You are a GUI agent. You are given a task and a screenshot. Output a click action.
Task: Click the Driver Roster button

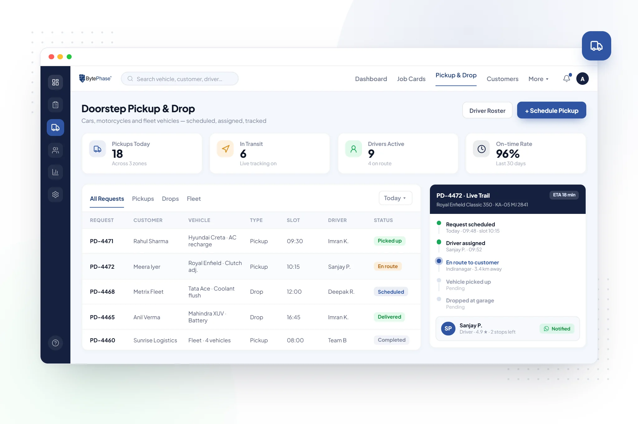pos(487,110)
